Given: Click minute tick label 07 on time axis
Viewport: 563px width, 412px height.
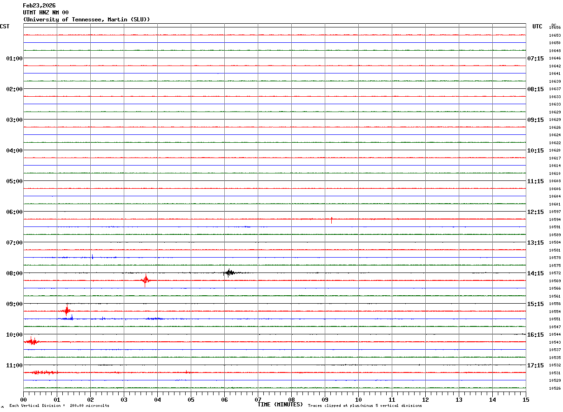Looking at the screenshot, I should click(x=258, y=399).
